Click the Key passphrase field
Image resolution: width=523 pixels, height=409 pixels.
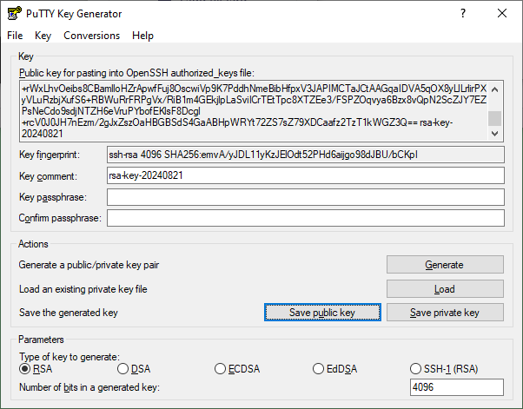306,197
